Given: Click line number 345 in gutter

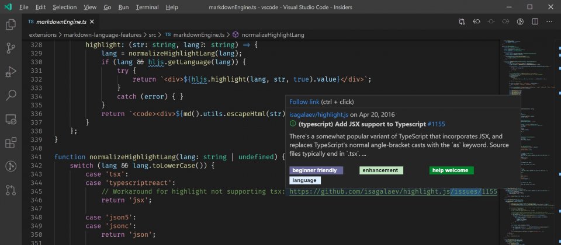Looking at the screenshot, I should coord(36,191).
